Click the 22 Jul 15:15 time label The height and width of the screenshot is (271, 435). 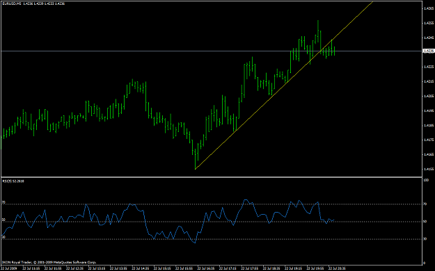pos(162,268)
